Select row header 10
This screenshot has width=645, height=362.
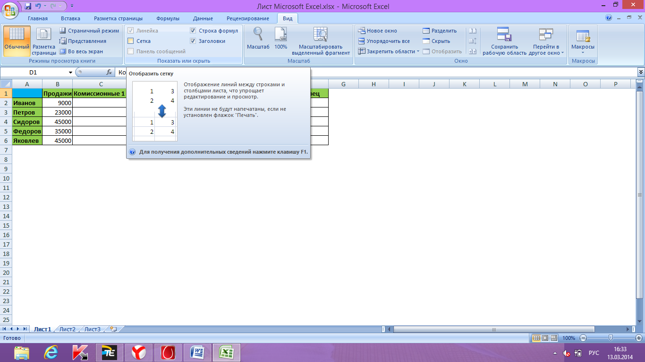(x=6, y=178)
